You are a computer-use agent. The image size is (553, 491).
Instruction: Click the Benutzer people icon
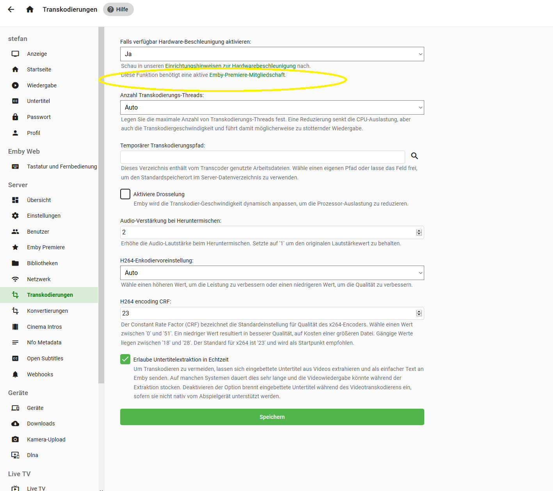[x=15, y=232]
